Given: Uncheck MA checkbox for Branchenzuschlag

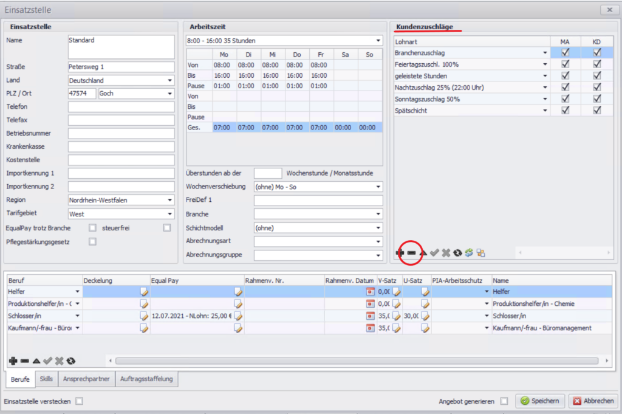Looking at the screenshot, I should [x=566, y=53].
